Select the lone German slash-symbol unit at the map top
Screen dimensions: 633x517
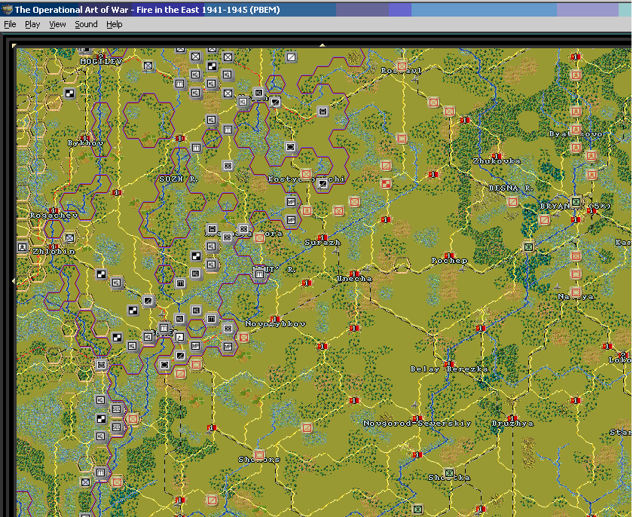[291, 57]
